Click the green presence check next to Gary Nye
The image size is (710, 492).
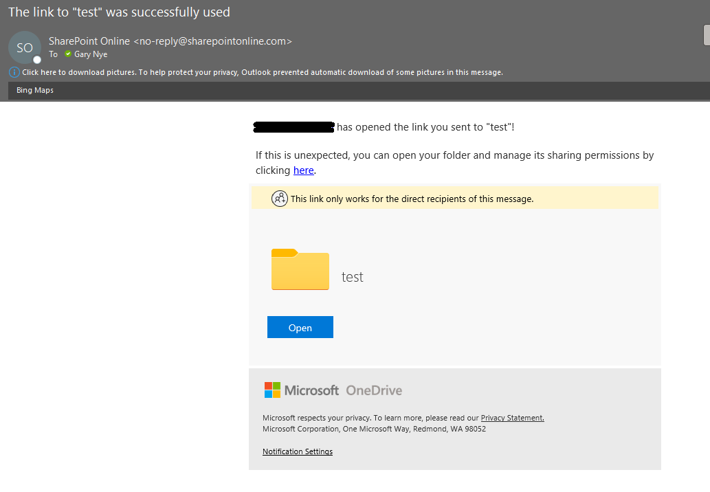pos(68,54)
